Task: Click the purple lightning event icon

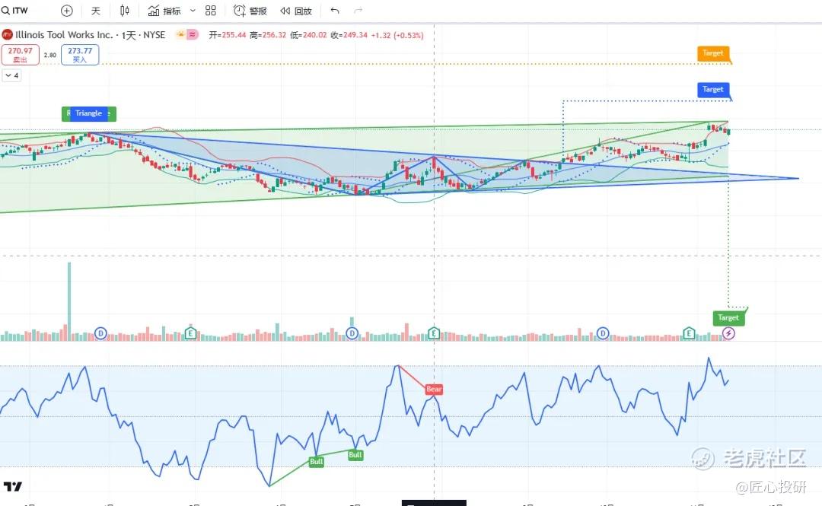Action: click(x=728, y=333)
